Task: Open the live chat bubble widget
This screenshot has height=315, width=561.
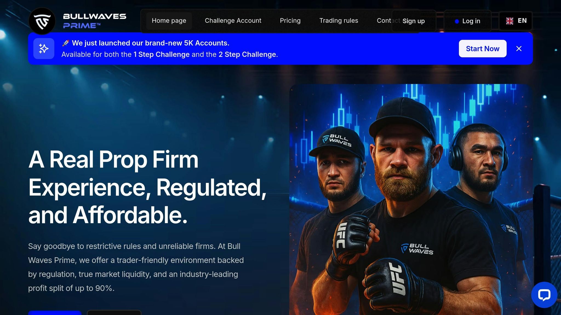Action: (544, 295)
